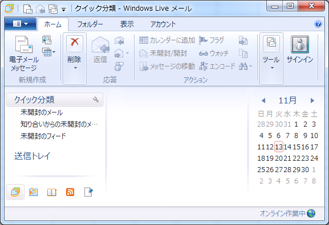Click カレンダーに追加 button

pyautogui.click(x=167, y=40)
